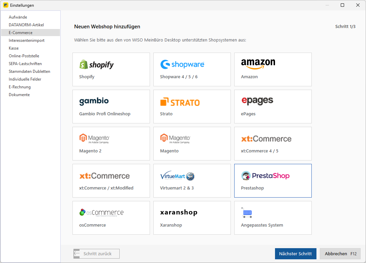Viewport: 366px width, 263px height.
Task: Click the 'Prestashop' caption text
Action: click(x=252, y=188)
